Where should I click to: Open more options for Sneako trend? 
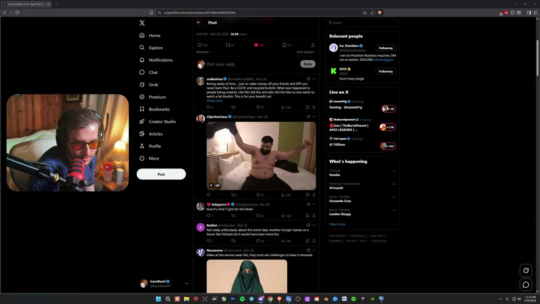[394, 171]
